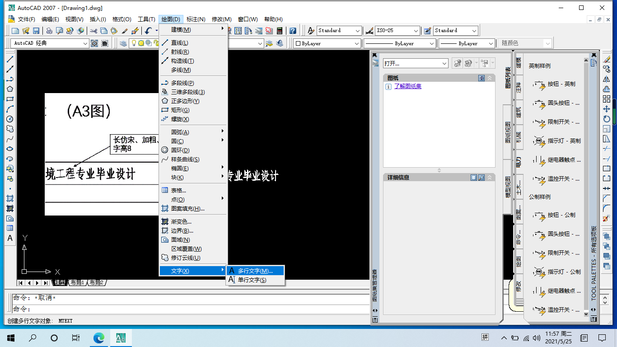Click the 了解图纸集 link in the sheet list
The image size is (617, 347).
coord(408,86)
